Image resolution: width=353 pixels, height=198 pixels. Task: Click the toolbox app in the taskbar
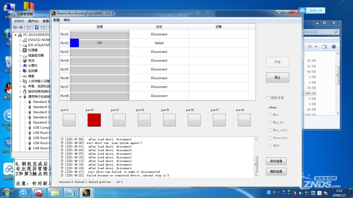tap(39, 193)
